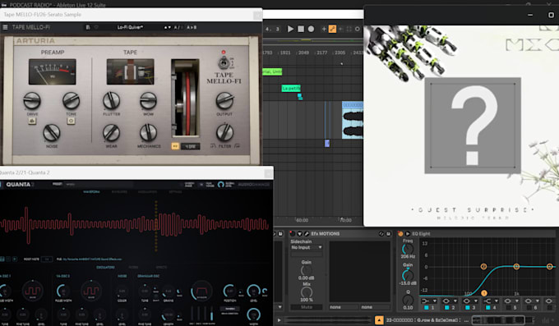
Task: Toggle EFx MOTIONS device activator
Action: point(293,234)
